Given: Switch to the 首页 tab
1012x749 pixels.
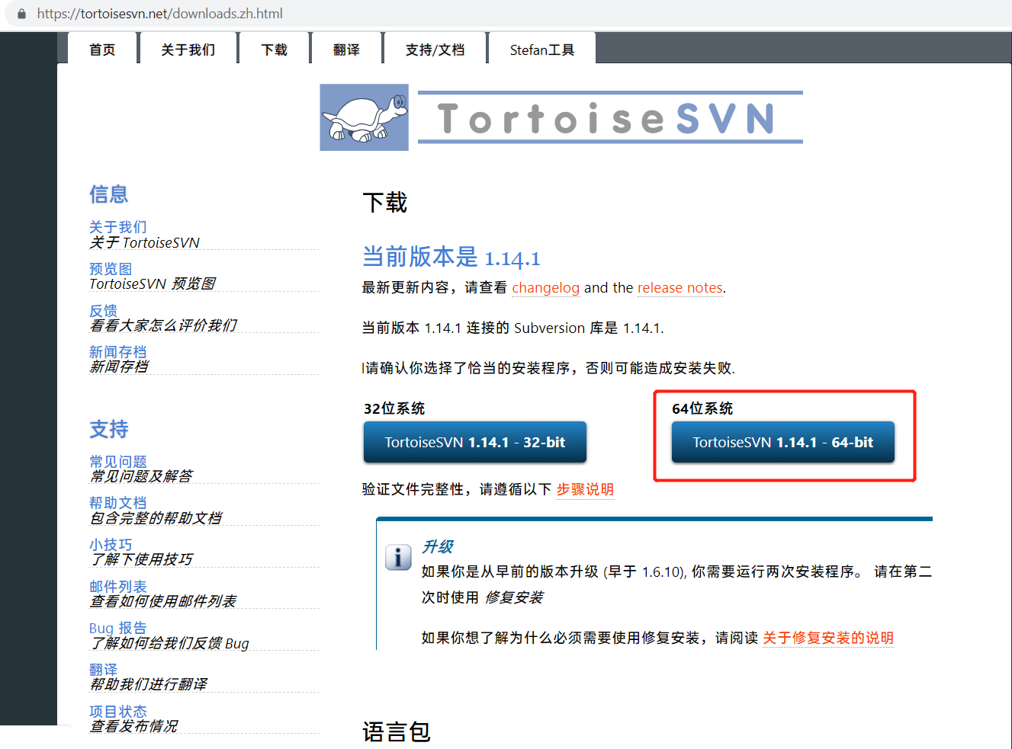Looking at the screenshot, I should (102, 49).
